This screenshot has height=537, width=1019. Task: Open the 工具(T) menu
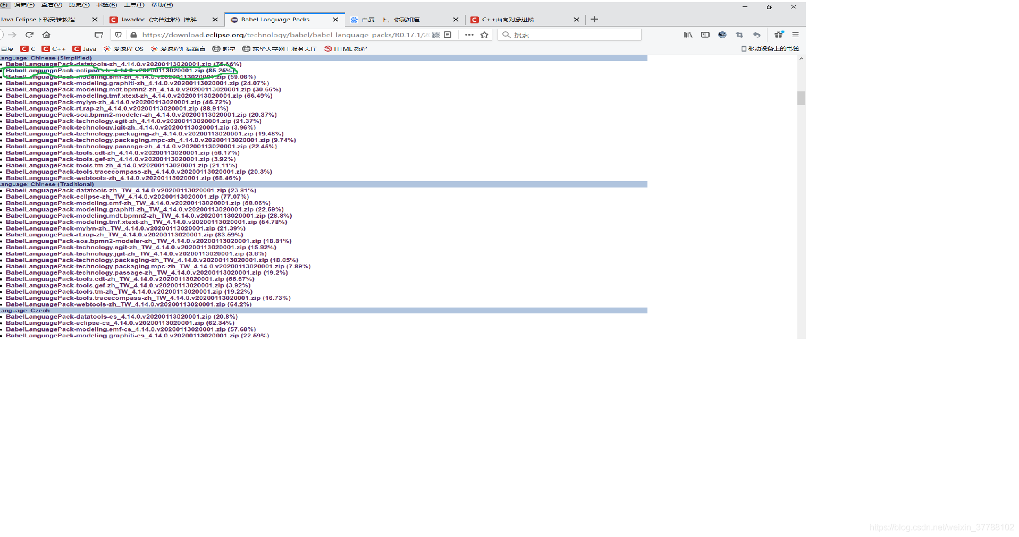pyautogui.click(x=134, y=5)
